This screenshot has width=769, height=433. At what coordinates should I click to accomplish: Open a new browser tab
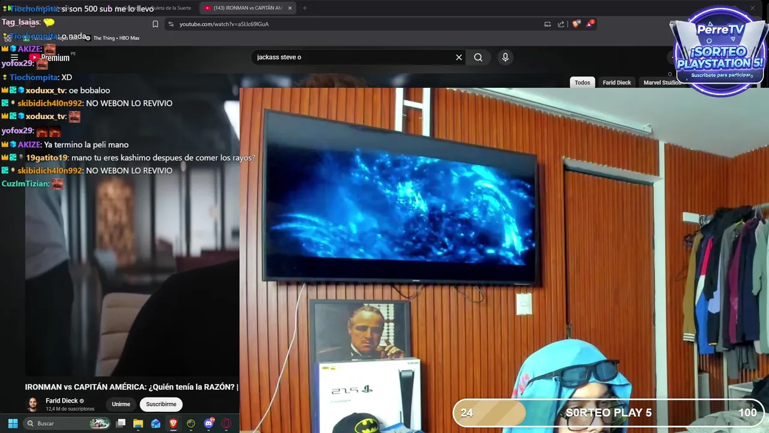[x=305, y=8]
